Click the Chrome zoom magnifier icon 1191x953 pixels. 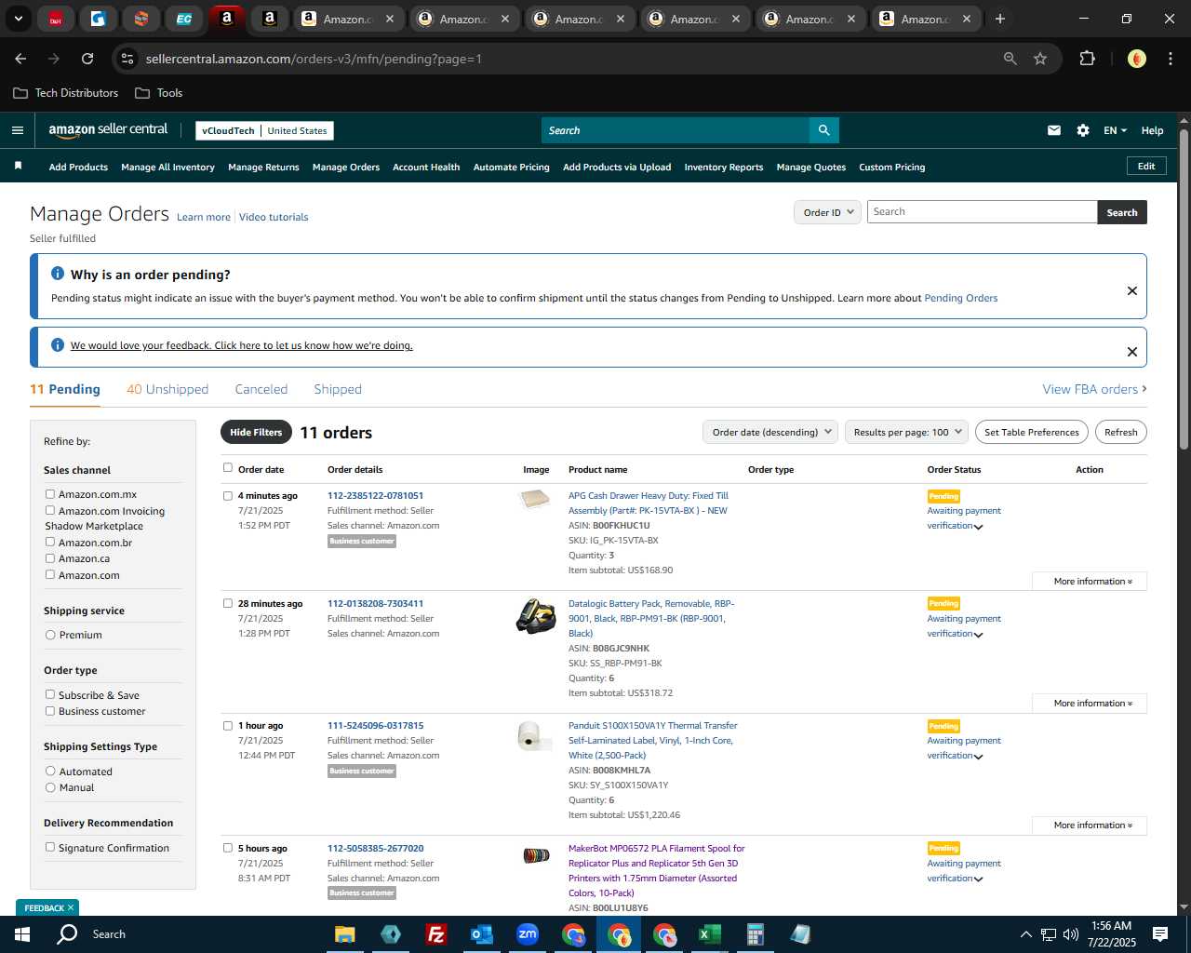(1010, 59)
